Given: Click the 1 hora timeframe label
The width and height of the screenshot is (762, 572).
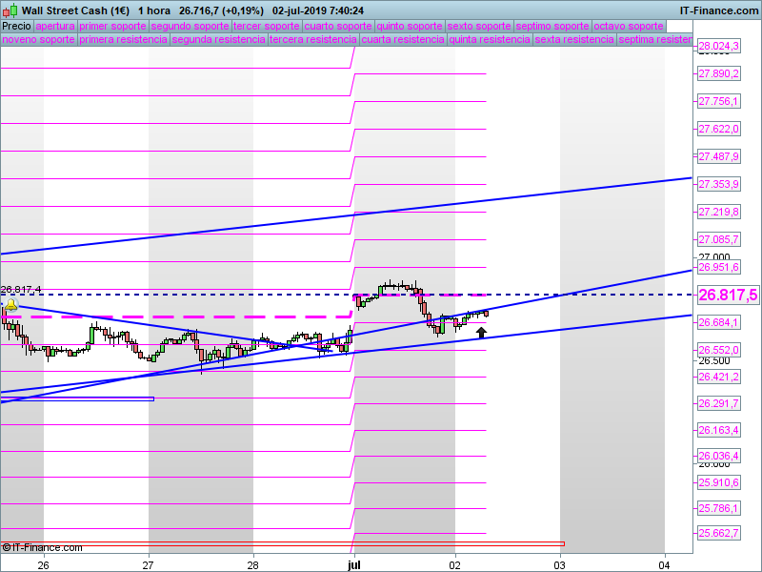Looking at the screenshot, I should click(154, 10).
